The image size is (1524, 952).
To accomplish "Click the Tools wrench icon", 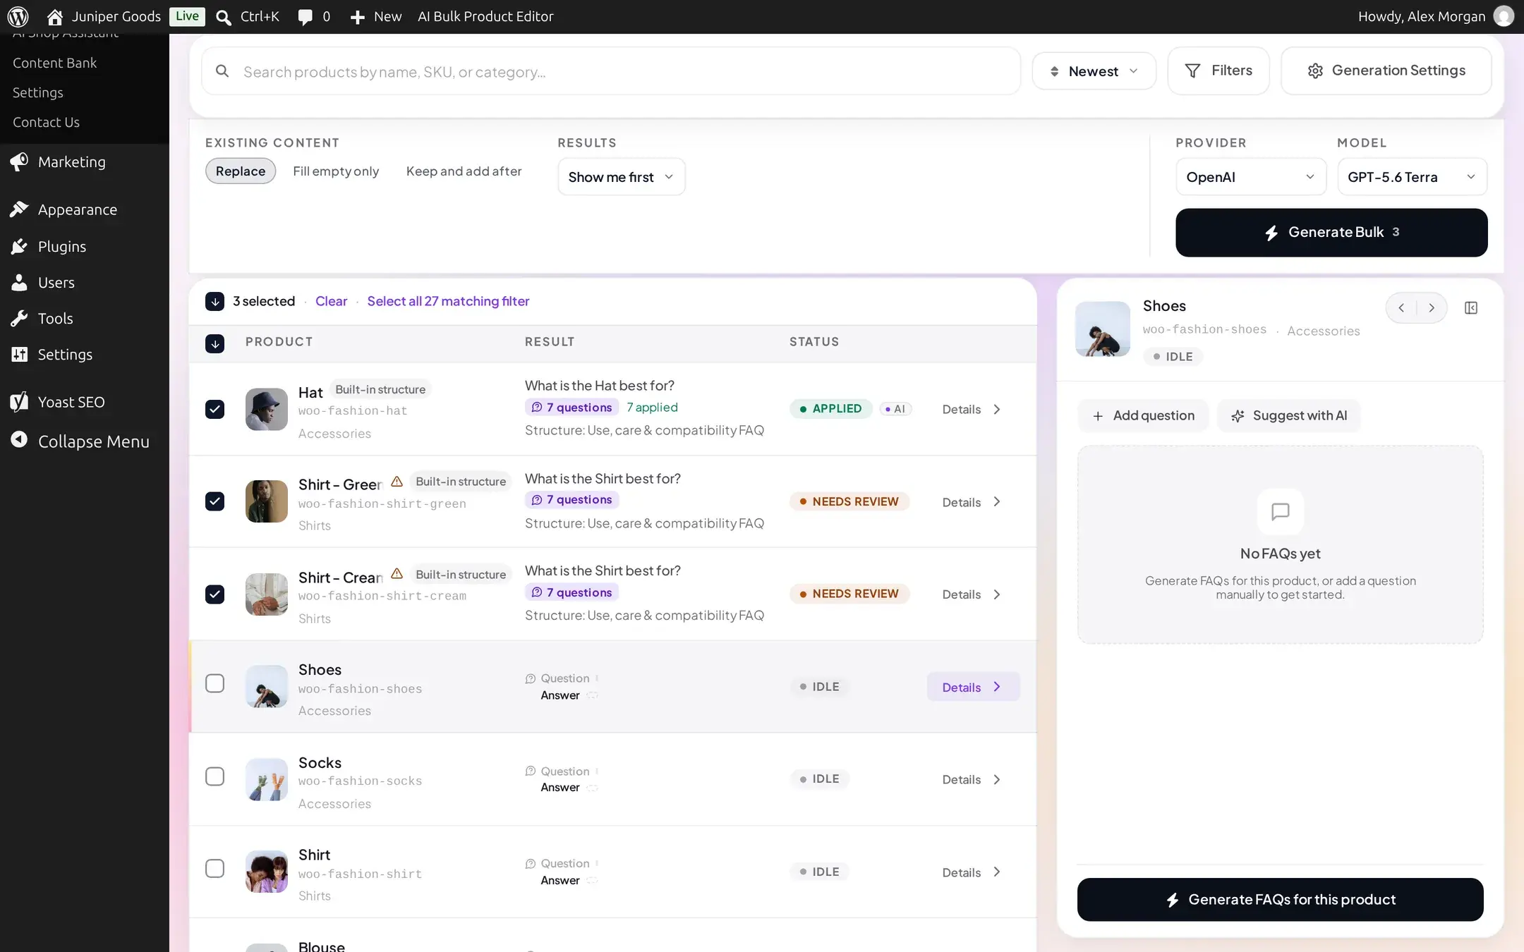I will (x=19, y=318).
